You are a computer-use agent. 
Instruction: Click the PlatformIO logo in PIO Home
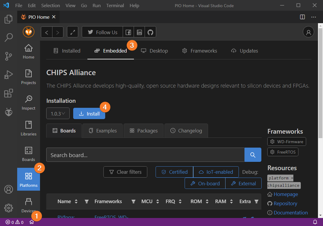28,32
